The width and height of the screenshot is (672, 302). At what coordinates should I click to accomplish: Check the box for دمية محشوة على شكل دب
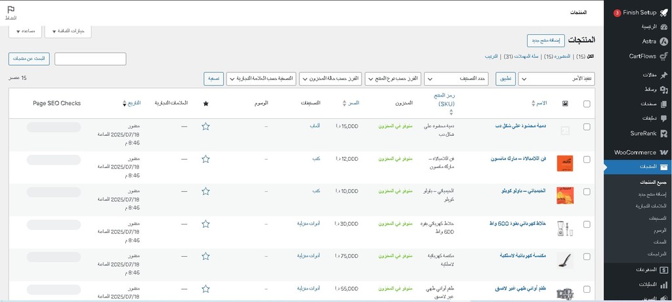pyautogui.click(x=587, y=127)
